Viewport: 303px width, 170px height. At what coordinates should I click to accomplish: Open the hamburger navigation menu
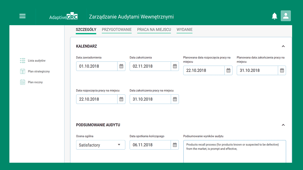22,16
